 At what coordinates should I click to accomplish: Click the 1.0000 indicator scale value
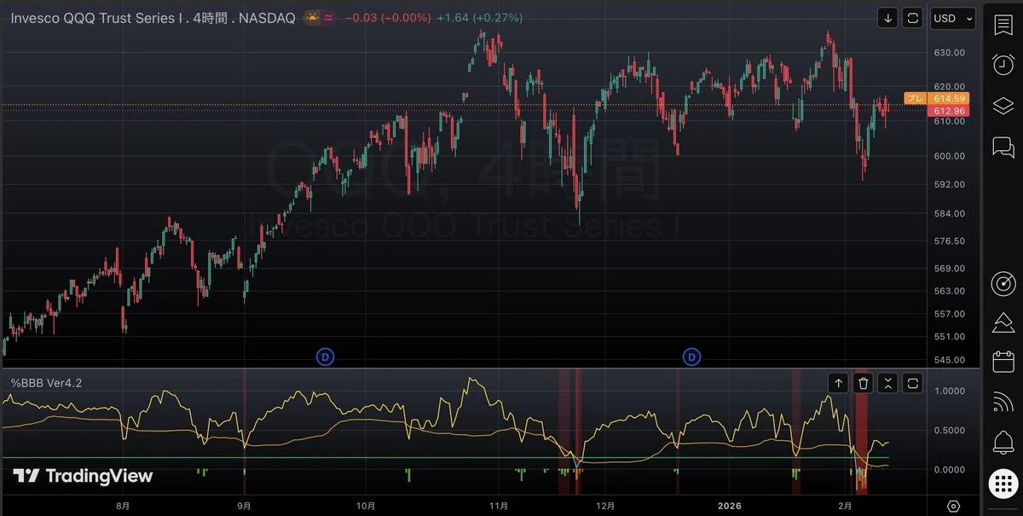pos(949,391)
